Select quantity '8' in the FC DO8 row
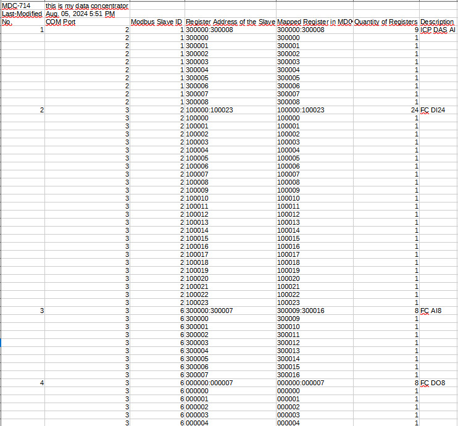The image size is (458, 426). [386, 383]
